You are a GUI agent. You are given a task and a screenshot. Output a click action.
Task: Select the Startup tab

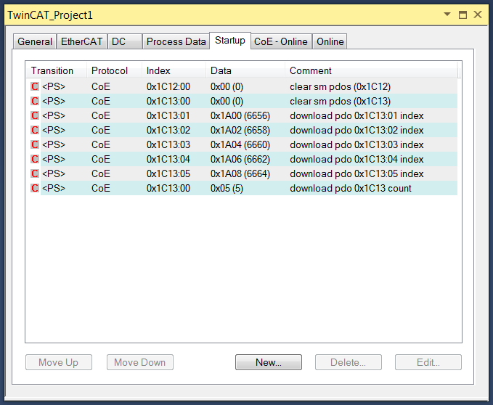tap(230, 41)
